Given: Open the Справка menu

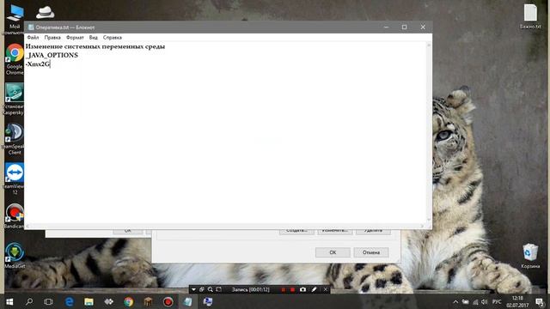Looking at the screenshot, I should pos(113,37).
